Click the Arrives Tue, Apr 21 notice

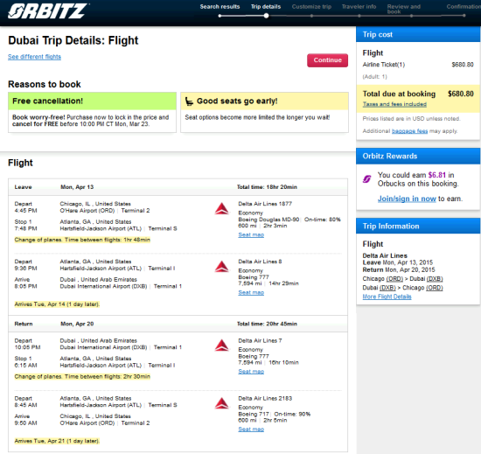57,441
